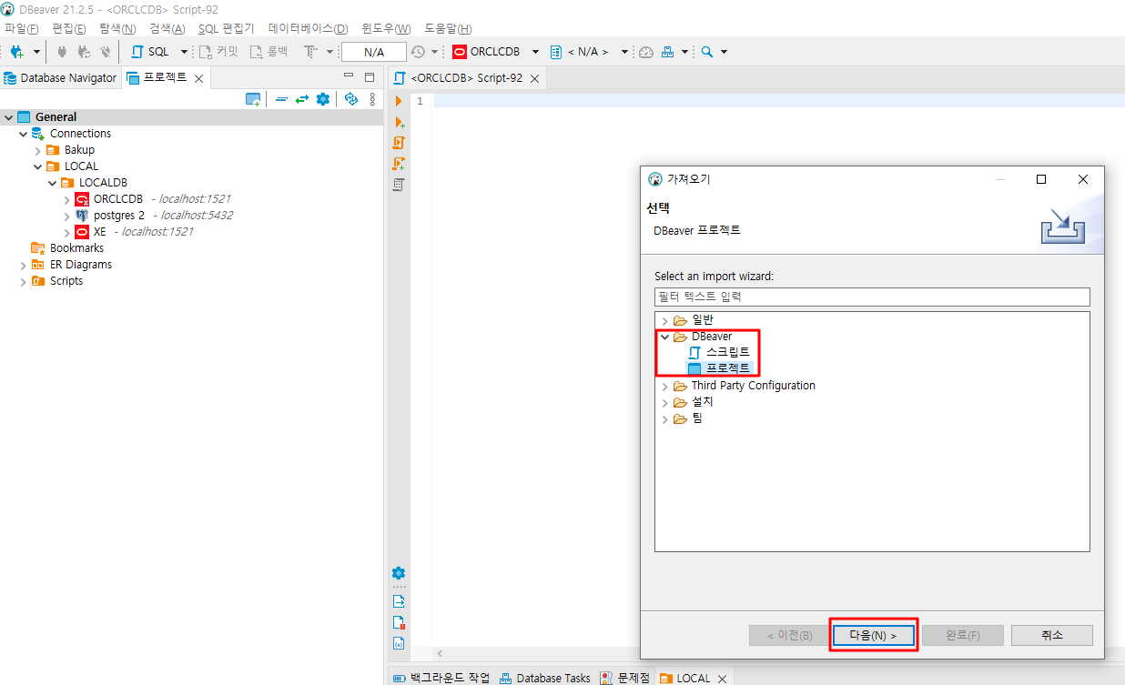Click the transaction log clock icon
This screenshot has height=685, width=1125.
pyautogui.click(x=418, y=52)
